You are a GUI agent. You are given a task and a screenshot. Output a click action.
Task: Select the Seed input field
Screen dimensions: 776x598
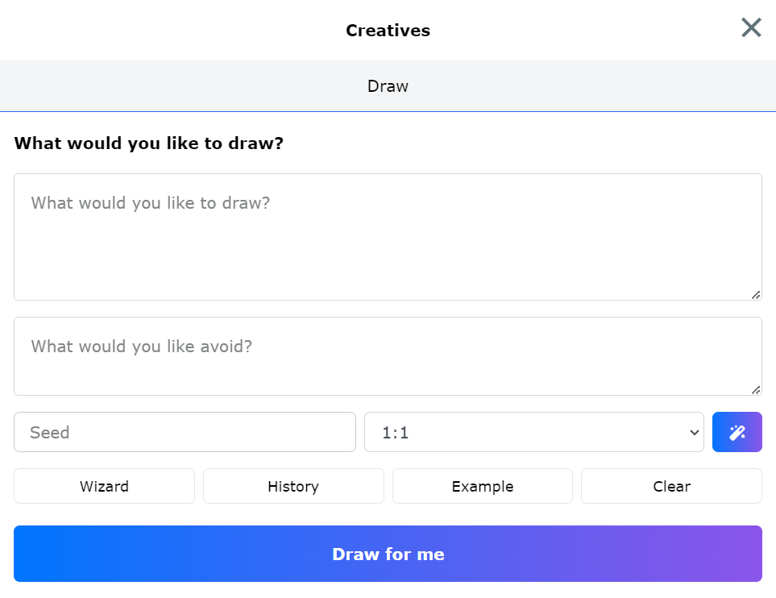coord(185,433)
